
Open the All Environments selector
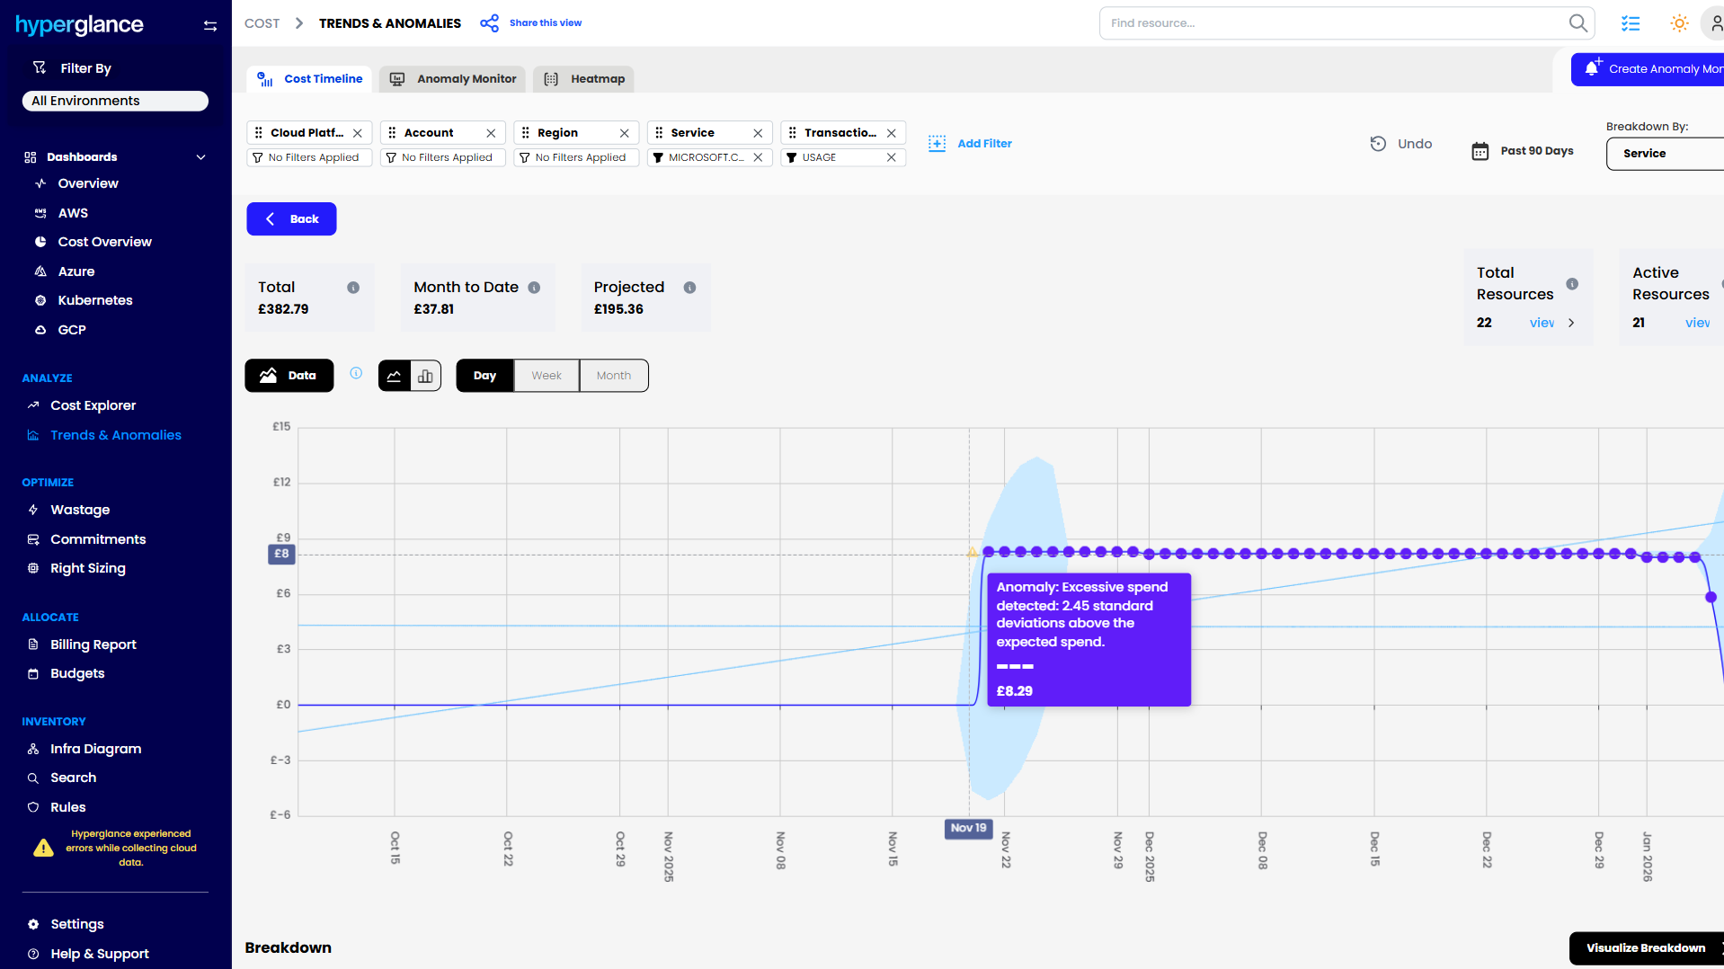click(115, 101)
